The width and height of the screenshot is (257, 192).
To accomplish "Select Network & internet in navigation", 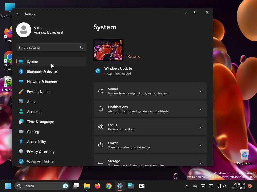I will coord(51,82).
